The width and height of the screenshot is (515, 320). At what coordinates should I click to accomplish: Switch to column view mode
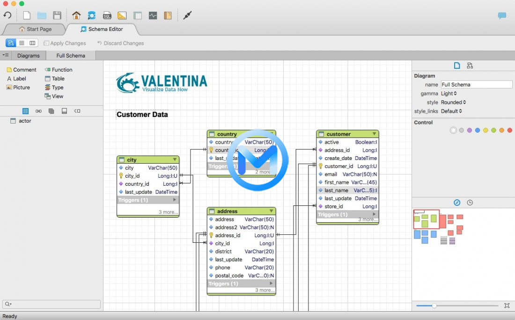point(32,43)
